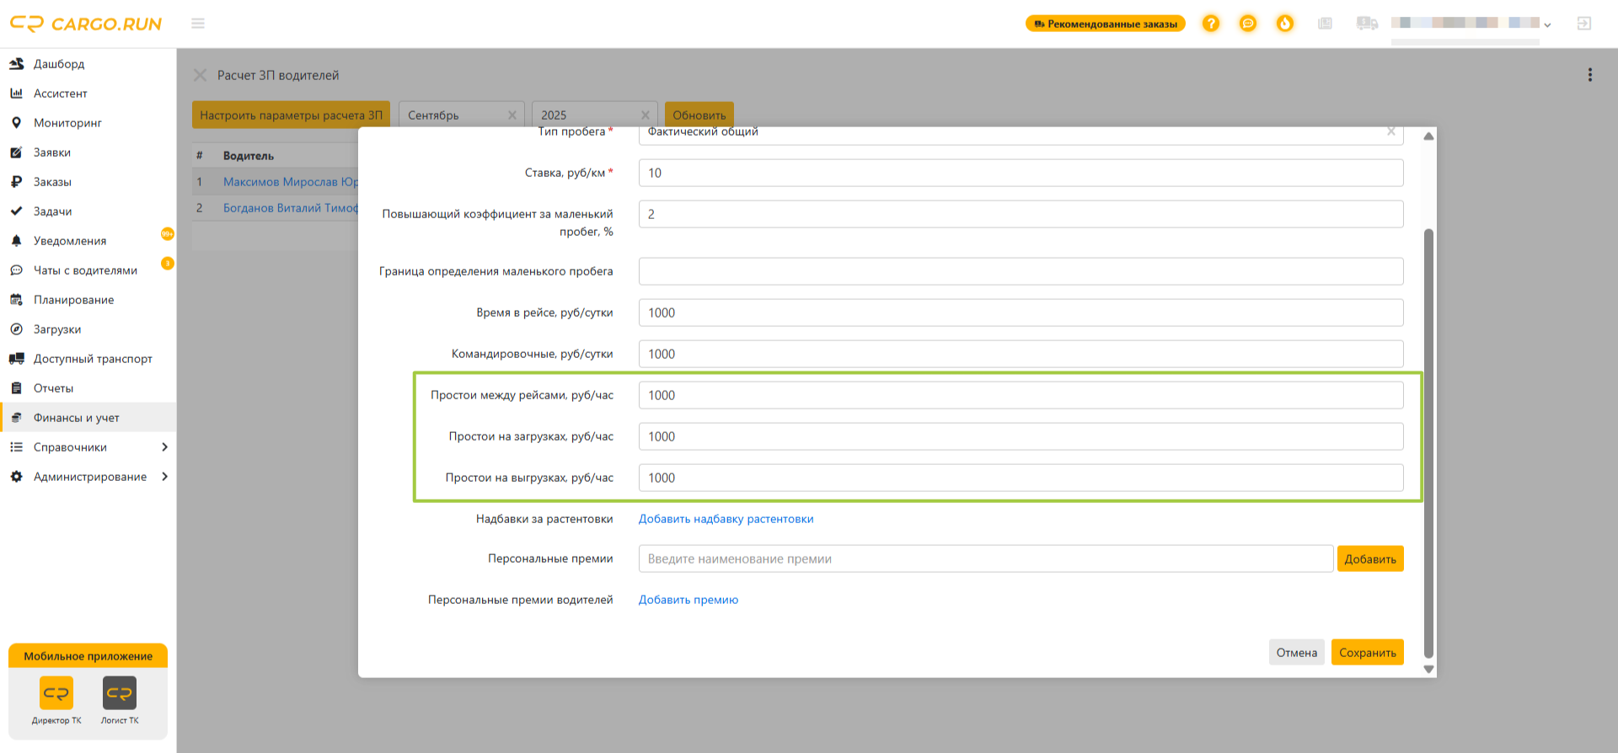Click the Отмена button
This screenshot has height=753, width=1618.
[1296, 652]
